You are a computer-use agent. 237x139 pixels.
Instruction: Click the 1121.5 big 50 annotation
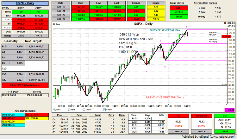click(128, 43)
